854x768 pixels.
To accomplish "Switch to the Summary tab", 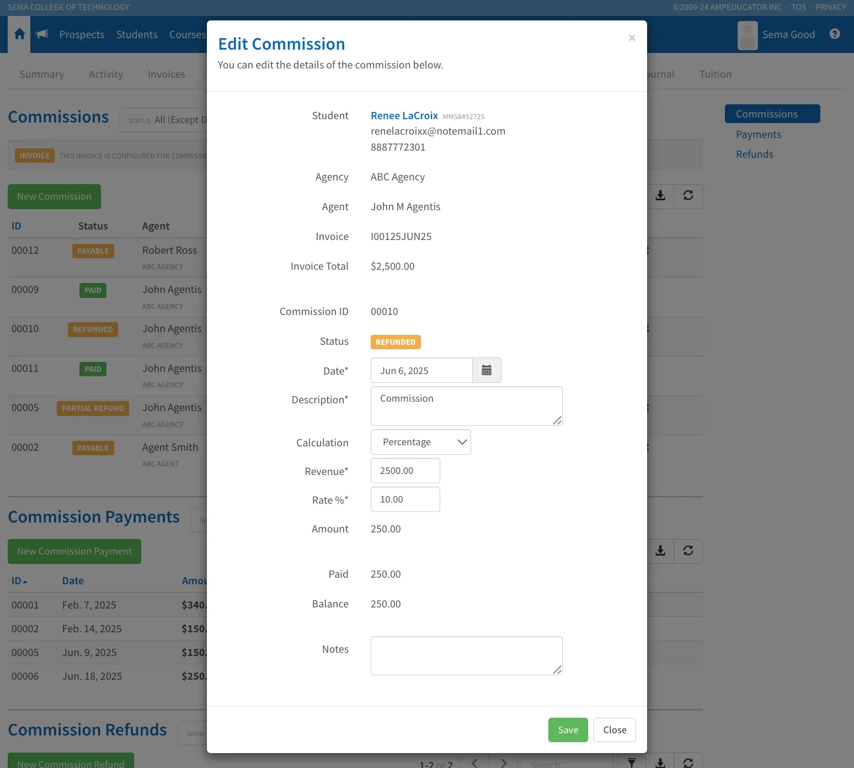I will (42, 74).
